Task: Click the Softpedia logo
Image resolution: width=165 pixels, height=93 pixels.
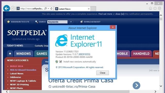Action: tap(27, 33)
